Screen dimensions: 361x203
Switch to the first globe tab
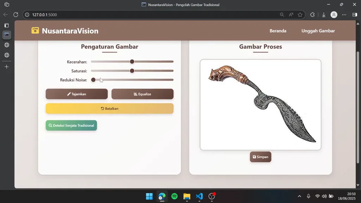click(7, 45)
